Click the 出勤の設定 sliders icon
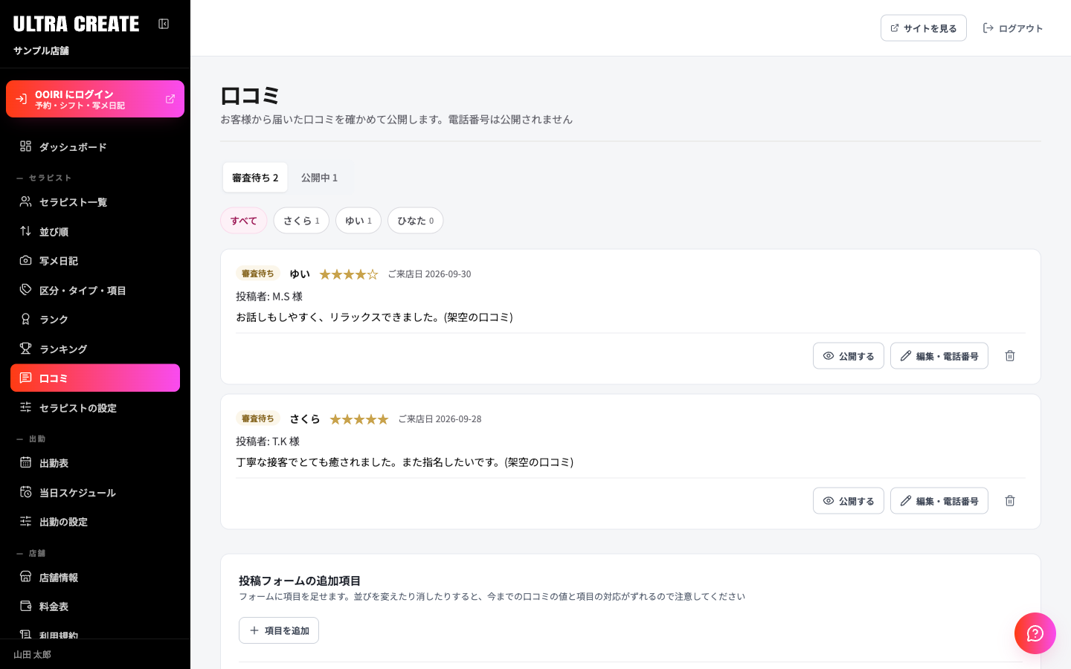The width and height of the screenshot is (1071, 669). pos(25,522)
